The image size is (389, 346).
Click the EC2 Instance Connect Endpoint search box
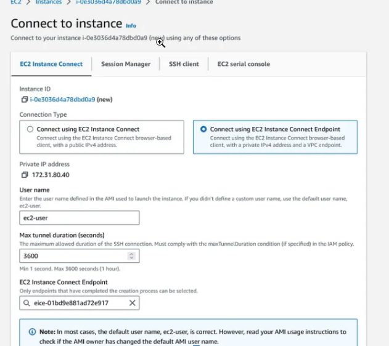(x=77, y=303)
